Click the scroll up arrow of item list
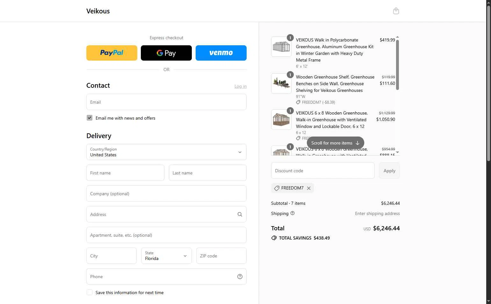The image size is (491, 304). tap(397, 37)
